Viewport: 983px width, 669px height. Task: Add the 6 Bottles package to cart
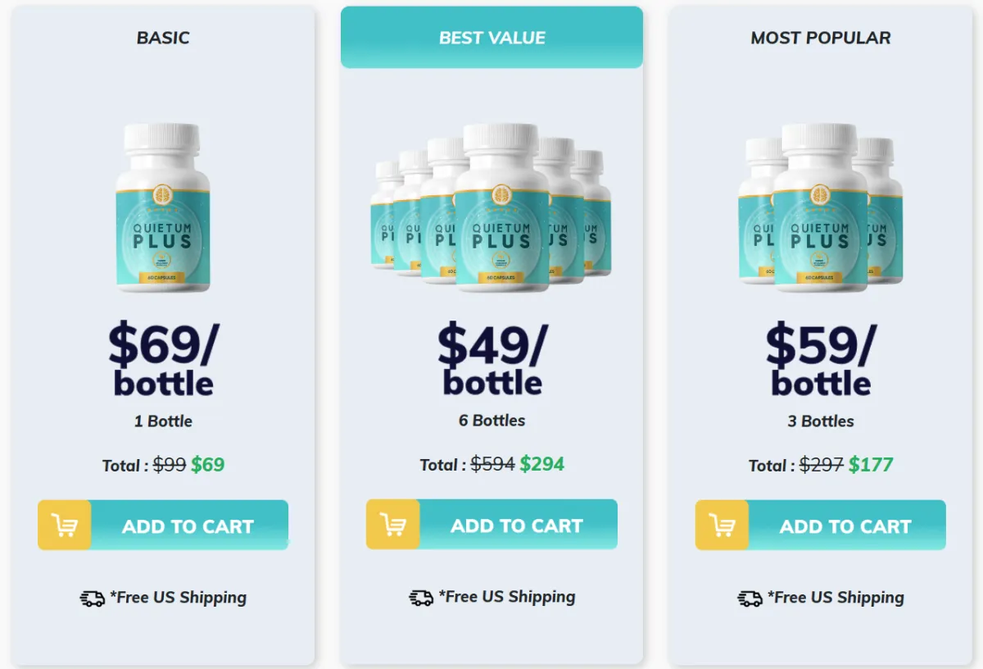pyautogui.click(x=491, y=524)
